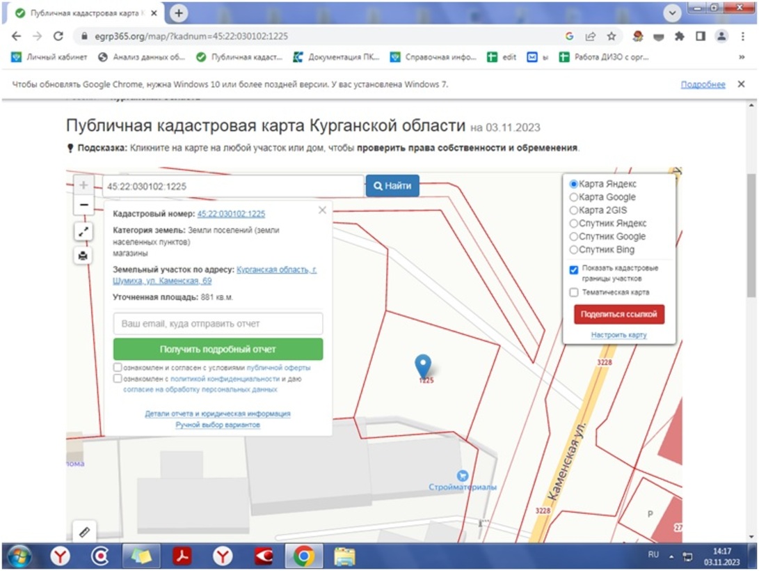Image resolution: width=759 pixels, height=571 pixels.
Task: Click the page vertical scrollbar
Action: click(x=751, y=235)
